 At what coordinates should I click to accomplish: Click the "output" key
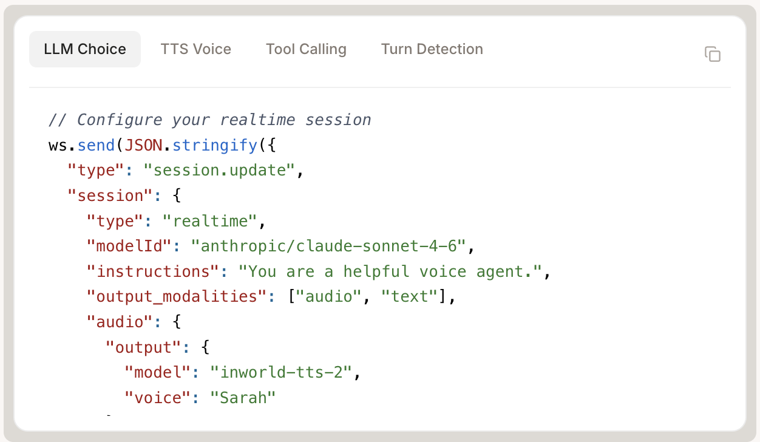144,347
